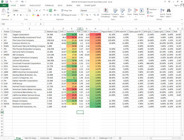Click the AutoSum sigma button
The height and width of the screenshot is (140, 184).
(152, 9)
